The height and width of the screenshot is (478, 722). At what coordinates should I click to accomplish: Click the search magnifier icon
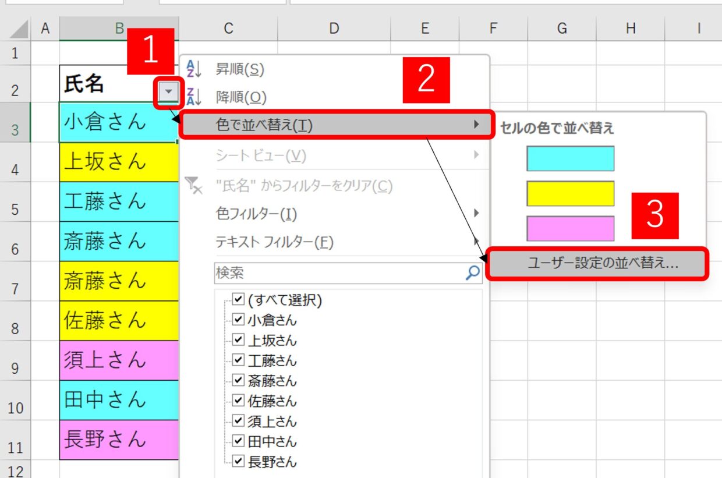(472, 272)
